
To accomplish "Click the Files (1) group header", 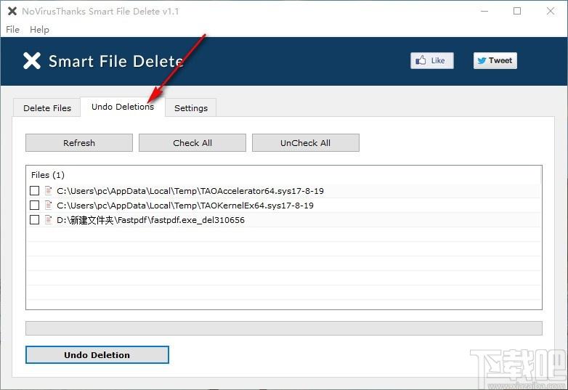I will coord(48,175).
